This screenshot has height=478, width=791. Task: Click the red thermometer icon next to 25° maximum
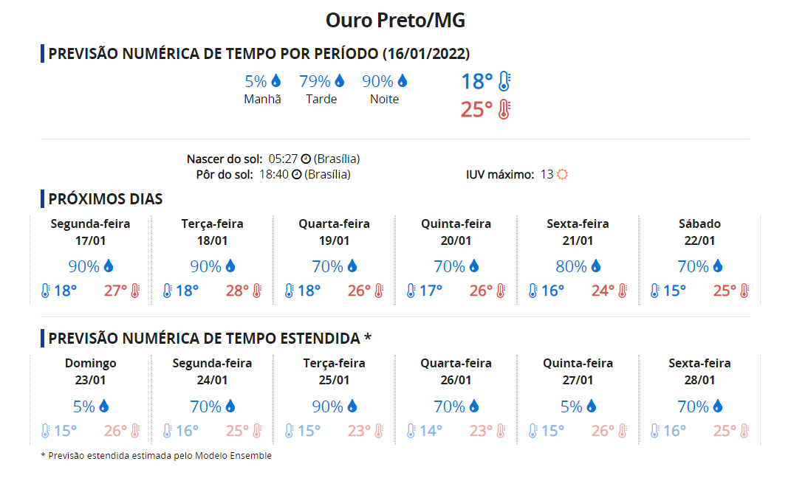click(504, 109)
